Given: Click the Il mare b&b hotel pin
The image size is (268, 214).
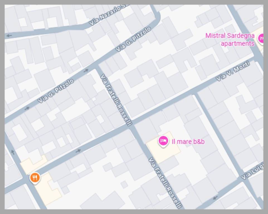Looking at the screenshot, I should pos(163,141).
